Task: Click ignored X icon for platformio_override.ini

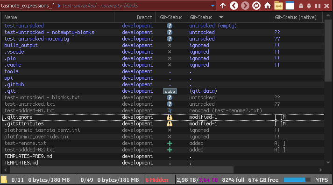Action: click(x=170, y=137)
